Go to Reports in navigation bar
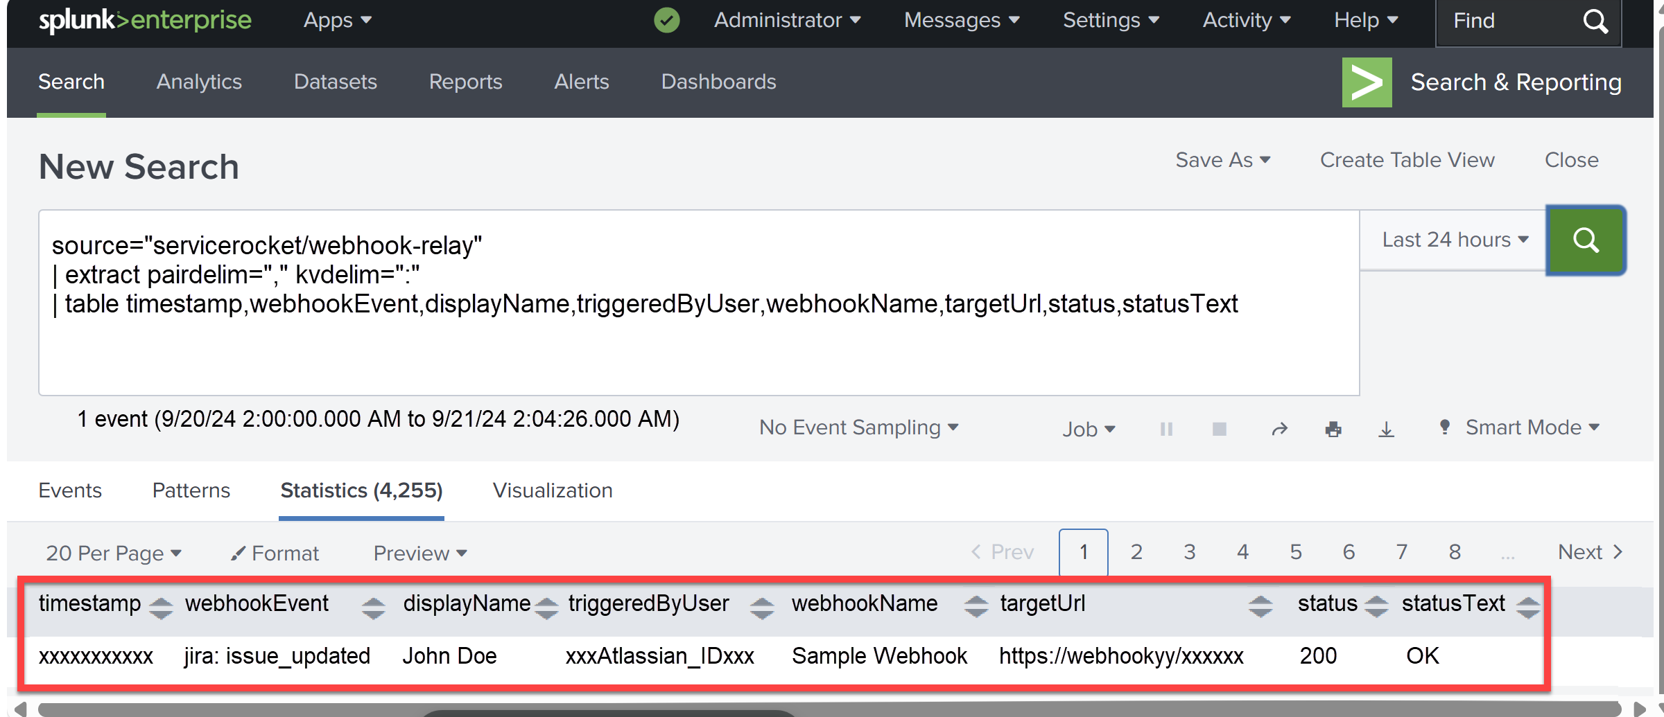 465,82
